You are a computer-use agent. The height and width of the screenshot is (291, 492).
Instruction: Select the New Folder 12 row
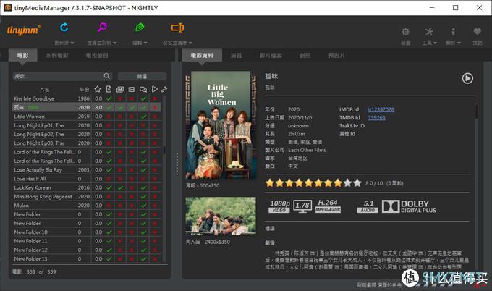(87, 250)
